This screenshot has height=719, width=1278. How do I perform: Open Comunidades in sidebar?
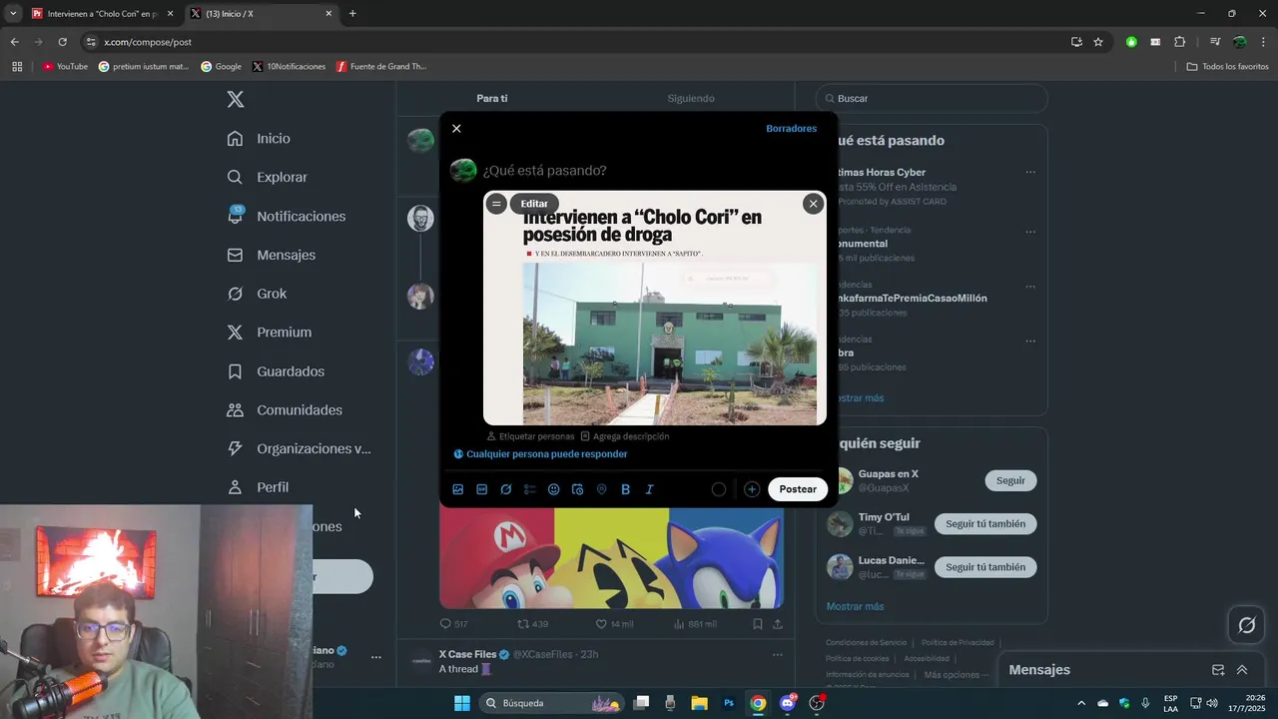(x=284, y=410)
